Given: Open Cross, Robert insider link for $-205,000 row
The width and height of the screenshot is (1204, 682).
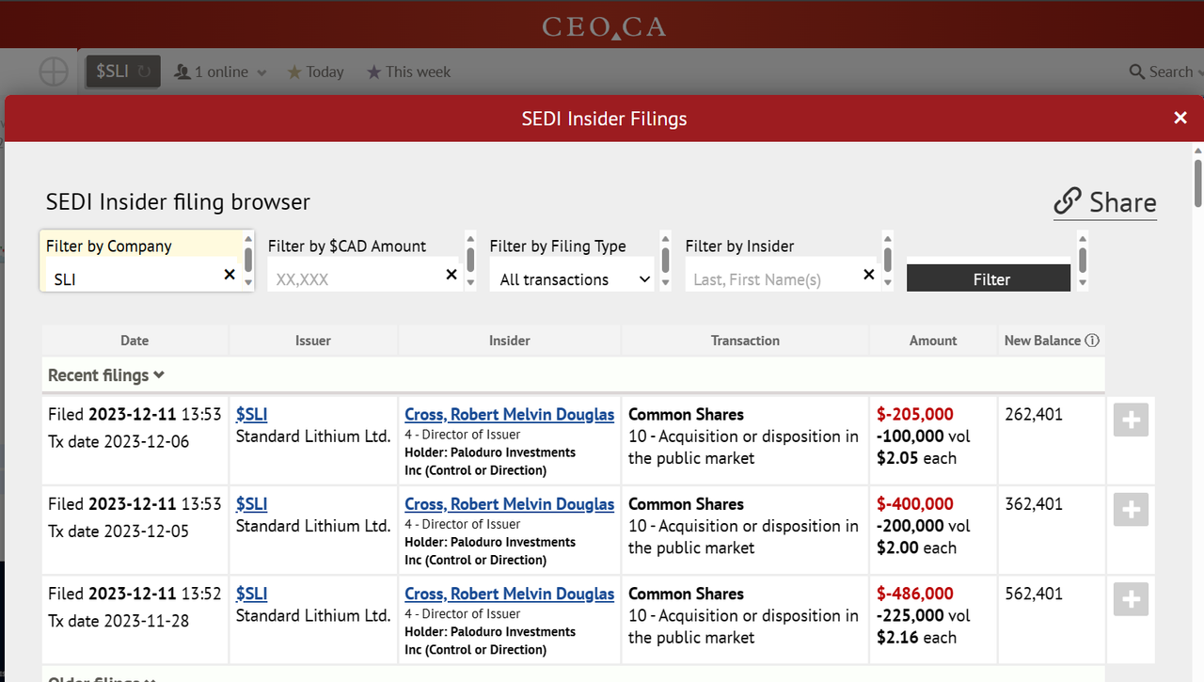Looking at the screenshot, I should click(x=509, y=414).
